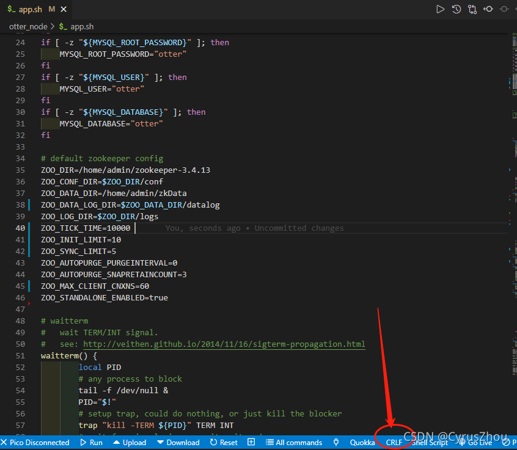517x450 pixels.
Task: Toggle the line ending from CRLF
Action: (x=394, y=442)
